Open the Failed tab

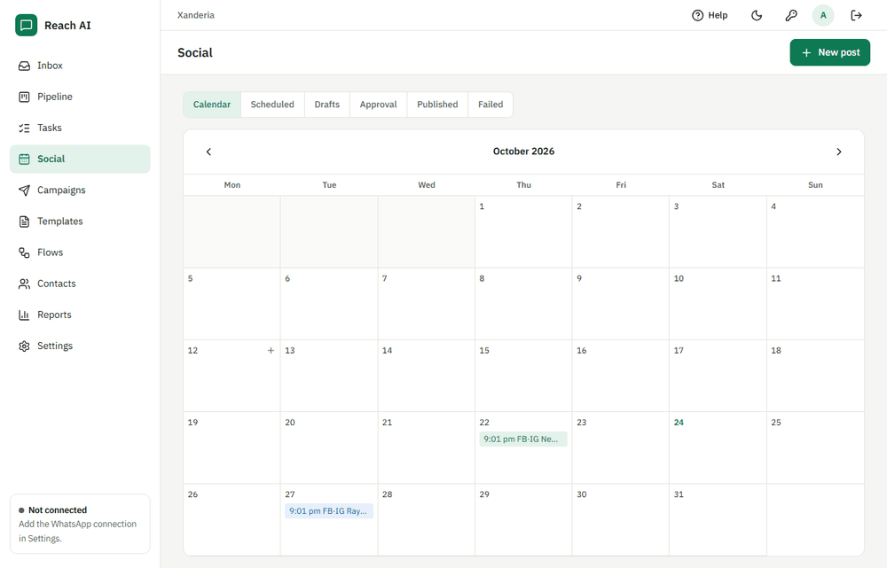coord(491,105)
